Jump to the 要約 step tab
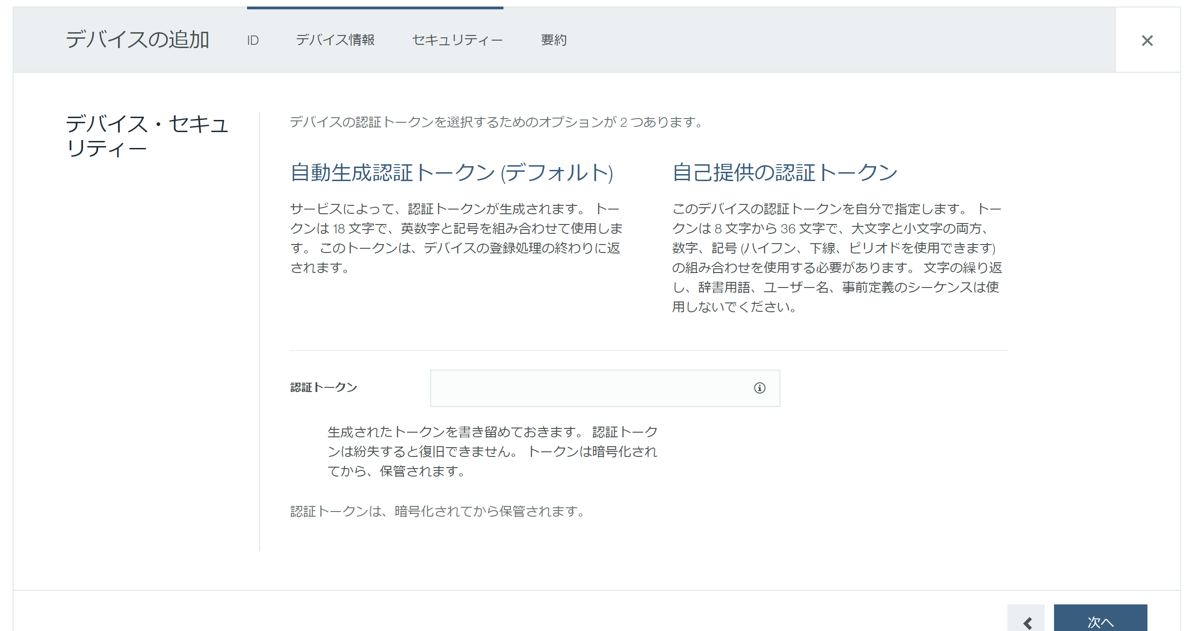 [x=553, y=41]
